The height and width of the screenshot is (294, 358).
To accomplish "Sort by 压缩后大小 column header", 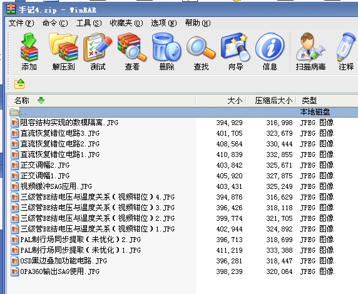I will pyautogui.click(x=271, y=101).
